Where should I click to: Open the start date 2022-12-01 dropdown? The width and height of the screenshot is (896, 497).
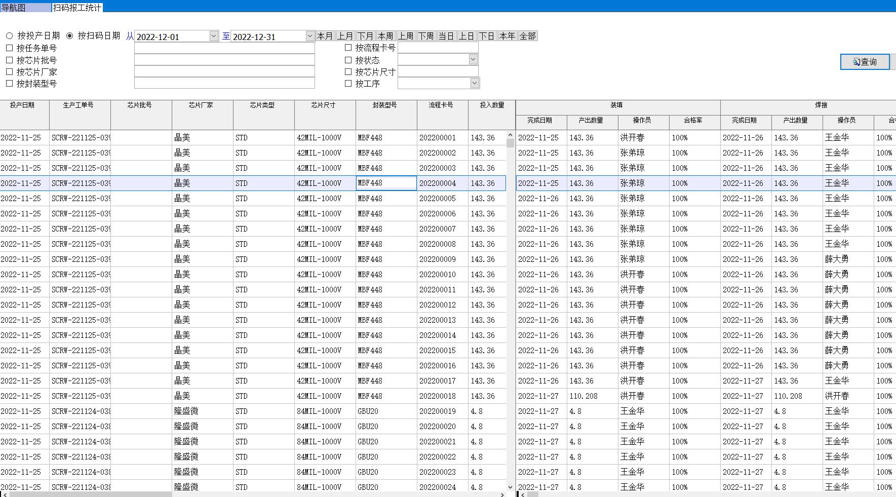(214, 36)
